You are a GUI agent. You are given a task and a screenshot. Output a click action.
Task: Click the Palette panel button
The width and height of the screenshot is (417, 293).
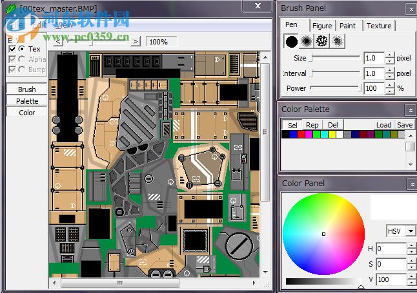26,101
